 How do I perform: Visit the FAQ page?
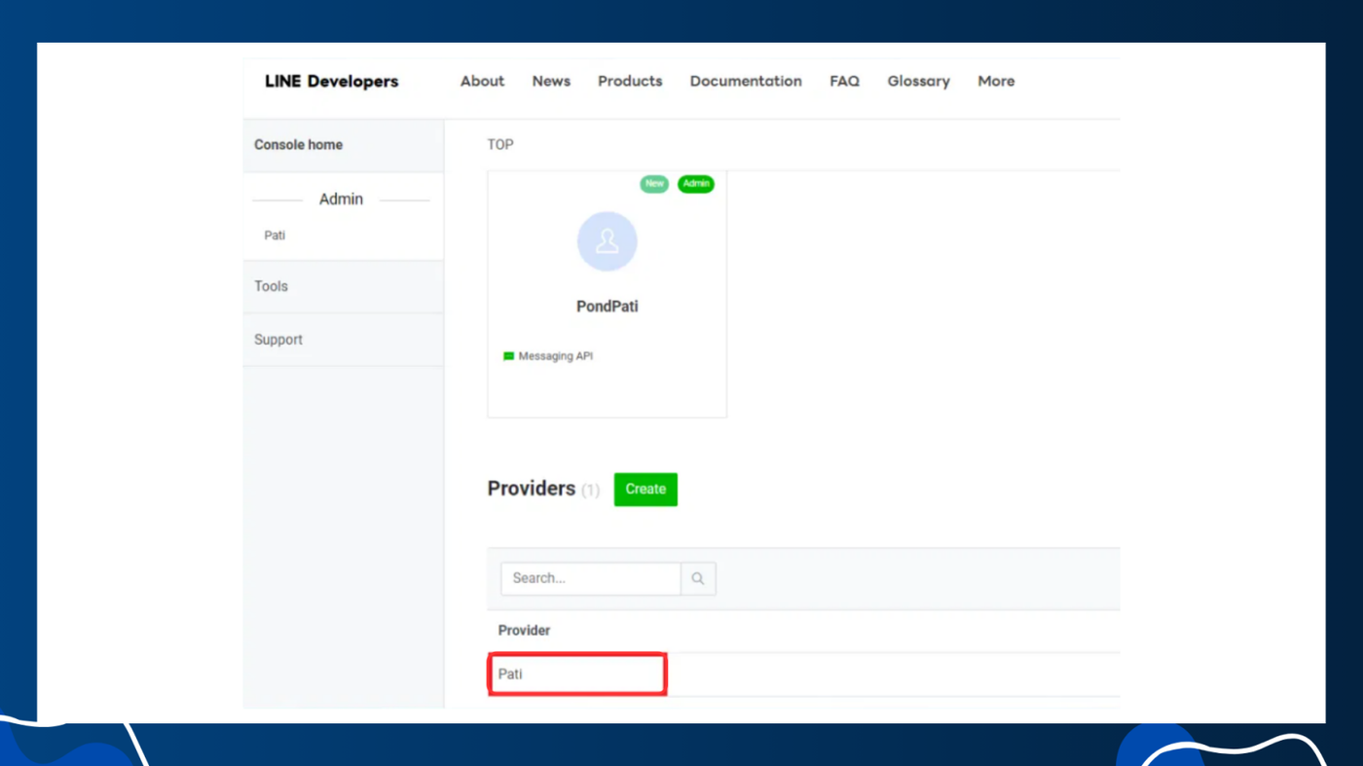pos(844,82)
